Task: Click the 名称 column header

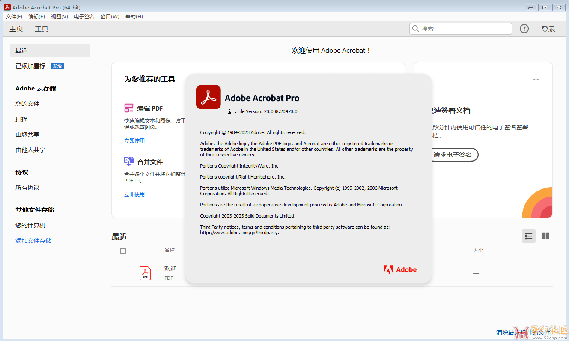Action: click(170, 250)
